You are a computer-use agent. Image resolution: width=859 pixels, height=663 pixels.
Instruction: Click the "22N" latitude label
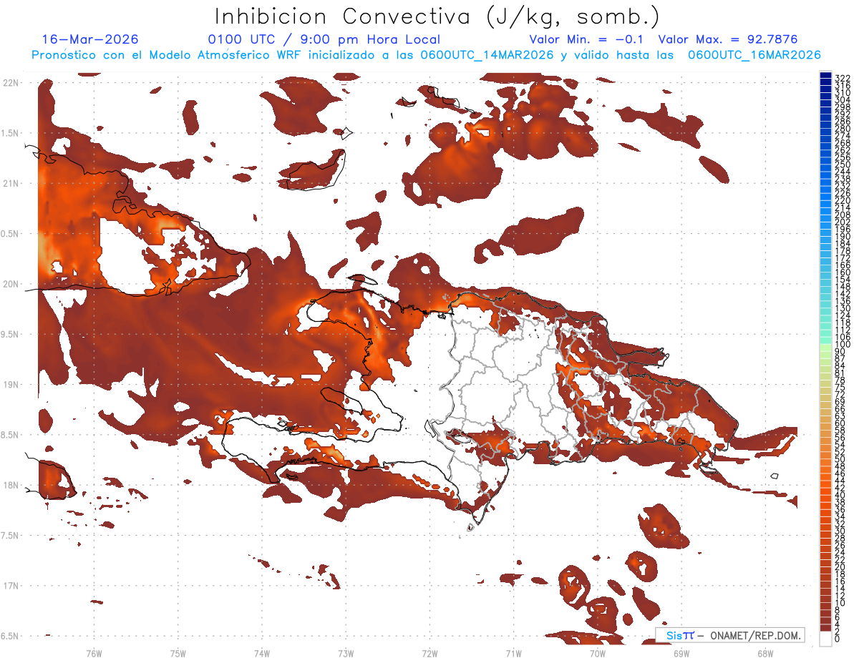point(11,83)
